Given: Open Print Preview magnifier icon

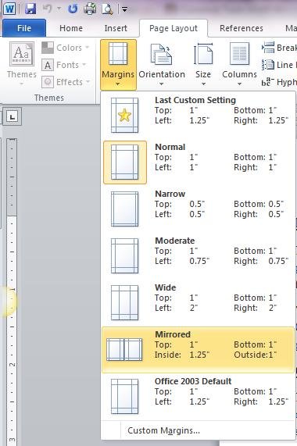Looking at the screenshot, I should (x=107, y=9).
